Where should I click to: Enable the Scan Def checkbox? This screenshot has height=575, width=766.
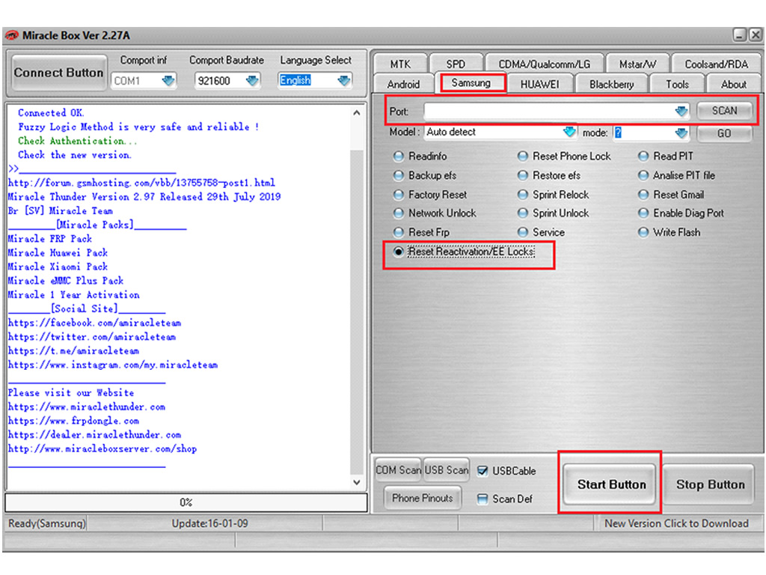483,499
